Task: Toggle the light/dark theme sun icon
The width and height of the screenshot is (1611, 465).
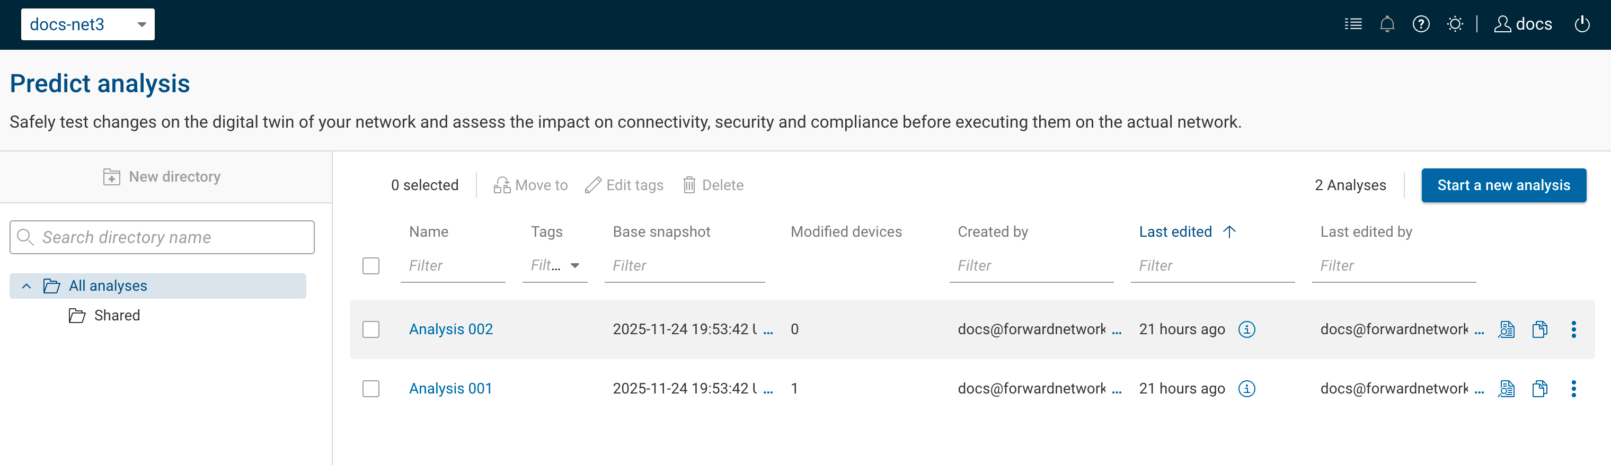Action: tap(1455, 24)
